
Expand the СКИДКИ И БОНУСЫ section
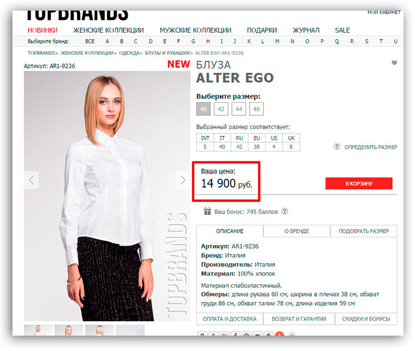[x=366, y=319]
